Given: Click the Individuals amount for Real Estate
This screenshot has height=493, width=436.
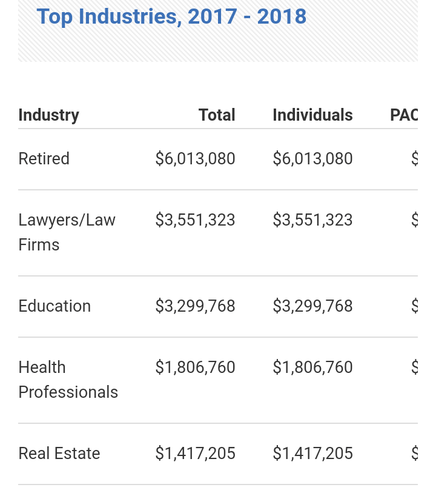Looking at the screenshot, I should [312, 454].
